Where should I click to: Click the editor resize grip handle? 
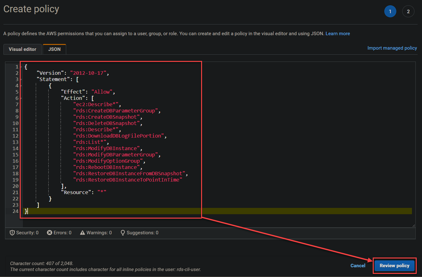pyautogui.click(x=413, y=225)
